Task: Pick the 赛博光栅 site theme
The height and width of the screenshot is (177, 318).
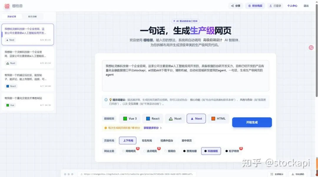Action: (190, 151)
